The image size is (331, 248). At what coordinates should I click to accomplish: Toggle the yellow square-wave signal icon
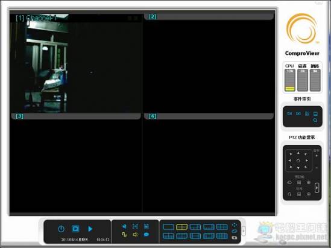(124, 234)
